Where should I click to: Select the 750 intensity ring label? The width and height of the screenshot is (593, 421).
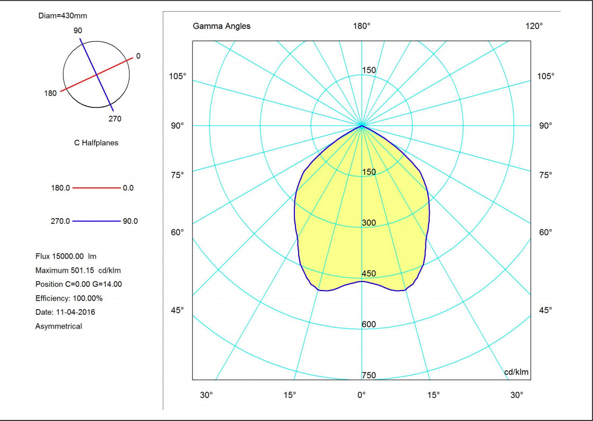369,375
